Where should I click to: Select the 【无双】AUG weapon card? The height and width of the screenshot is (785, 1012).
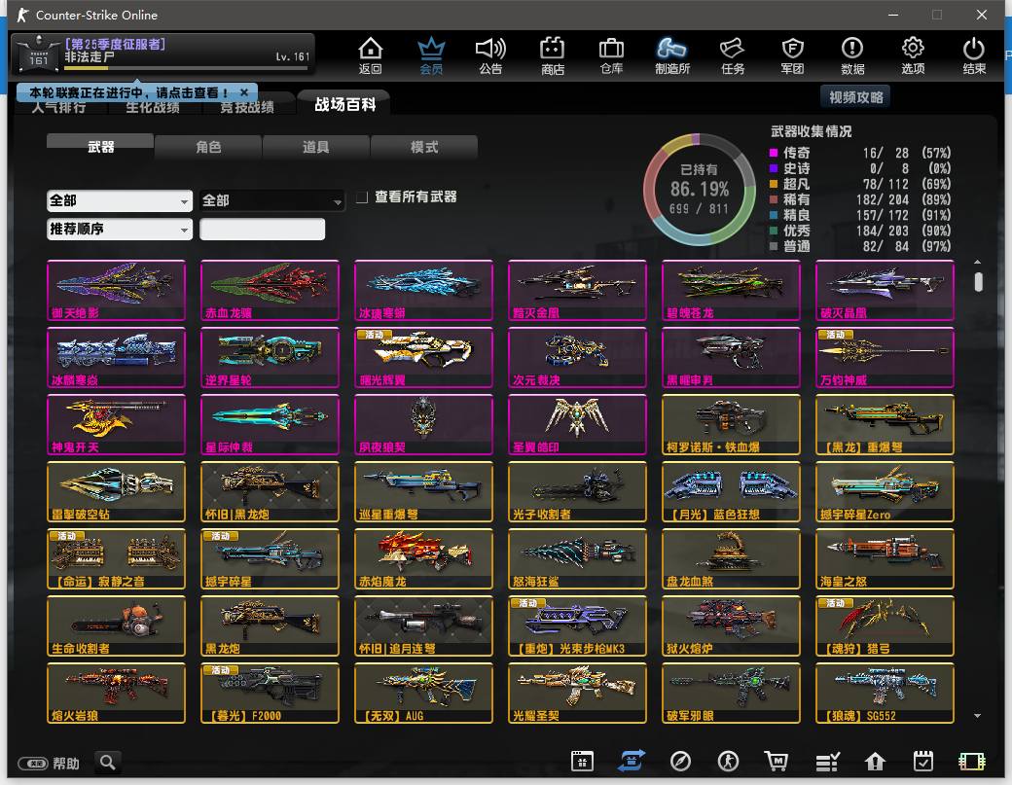(423, 693)
